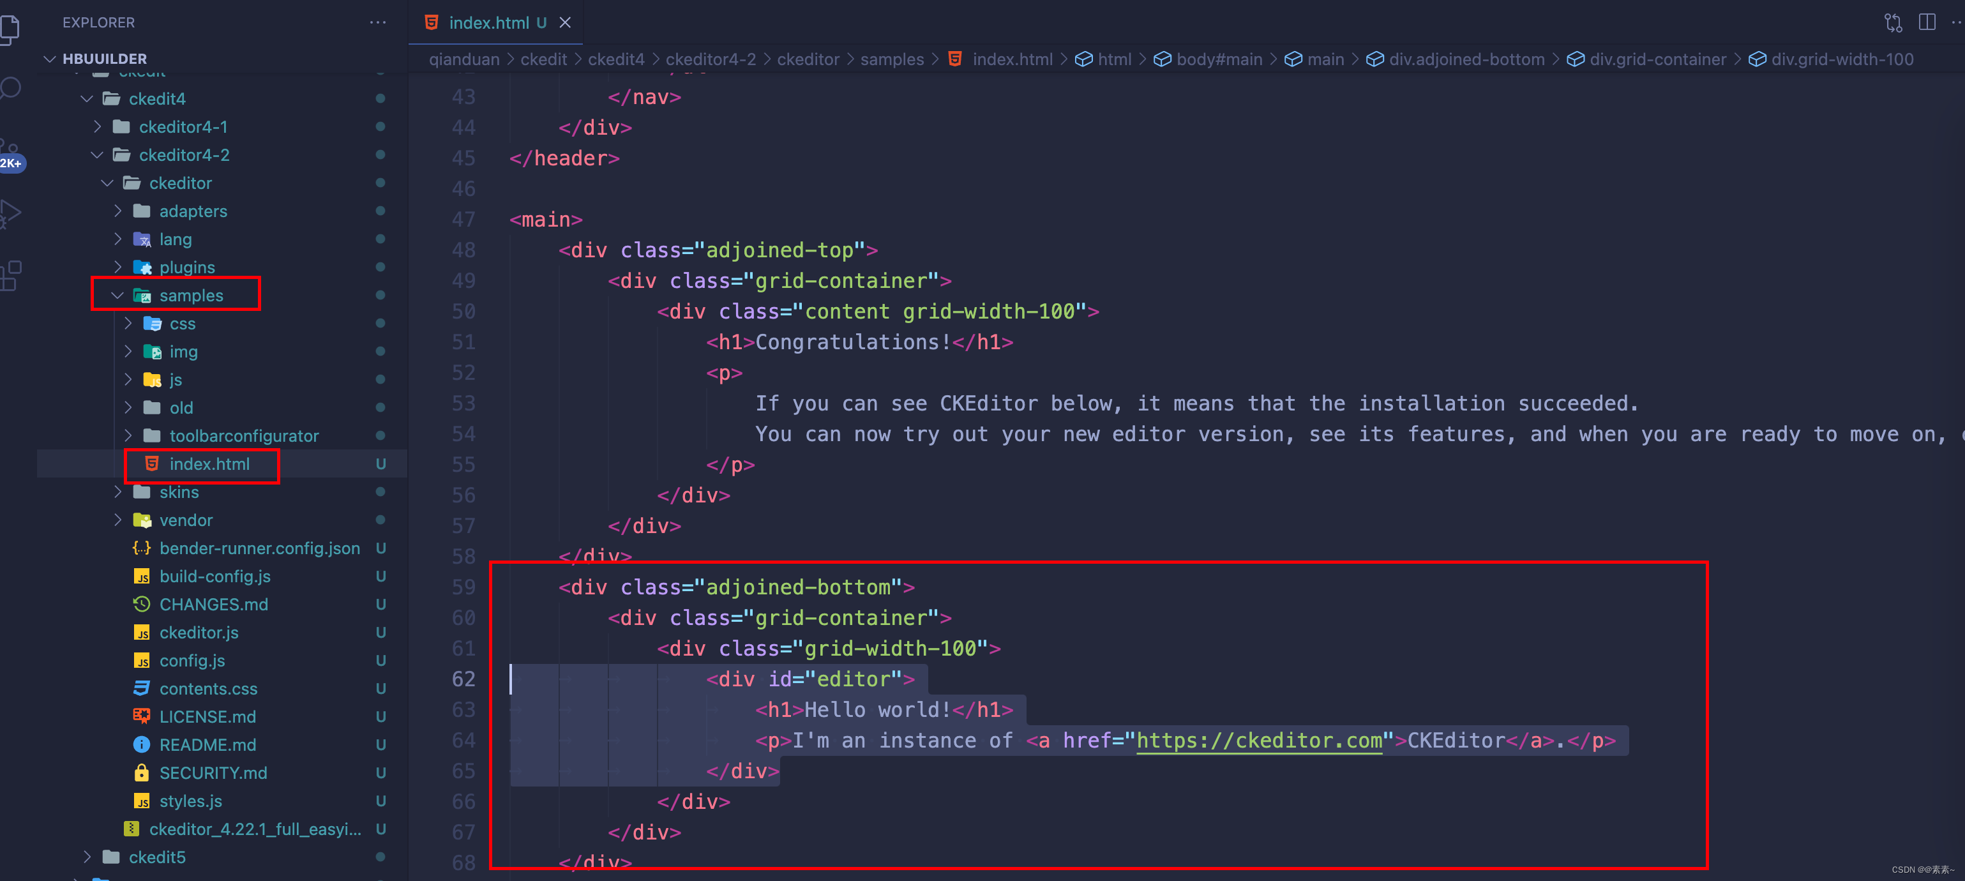Open the README.md file
This screenshot has width=1965, height=881.
(207, 744)
